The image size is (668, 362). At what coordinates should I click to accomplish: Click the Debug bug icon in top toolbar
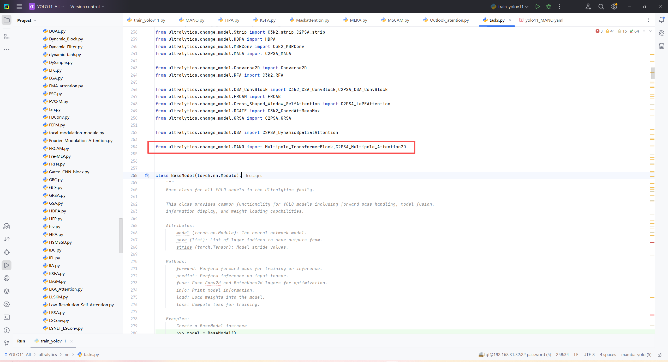[548, 7]
